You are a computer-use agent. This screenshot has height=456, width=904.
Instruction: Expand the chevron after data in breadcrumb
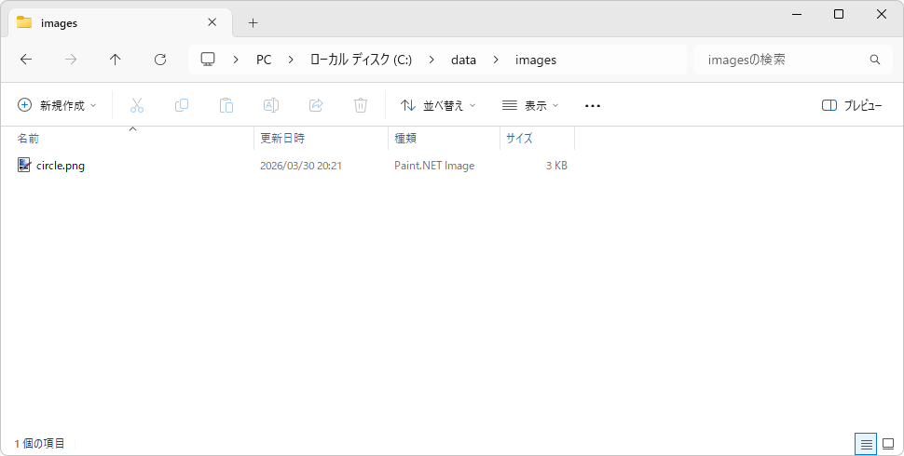pos(496,60)
